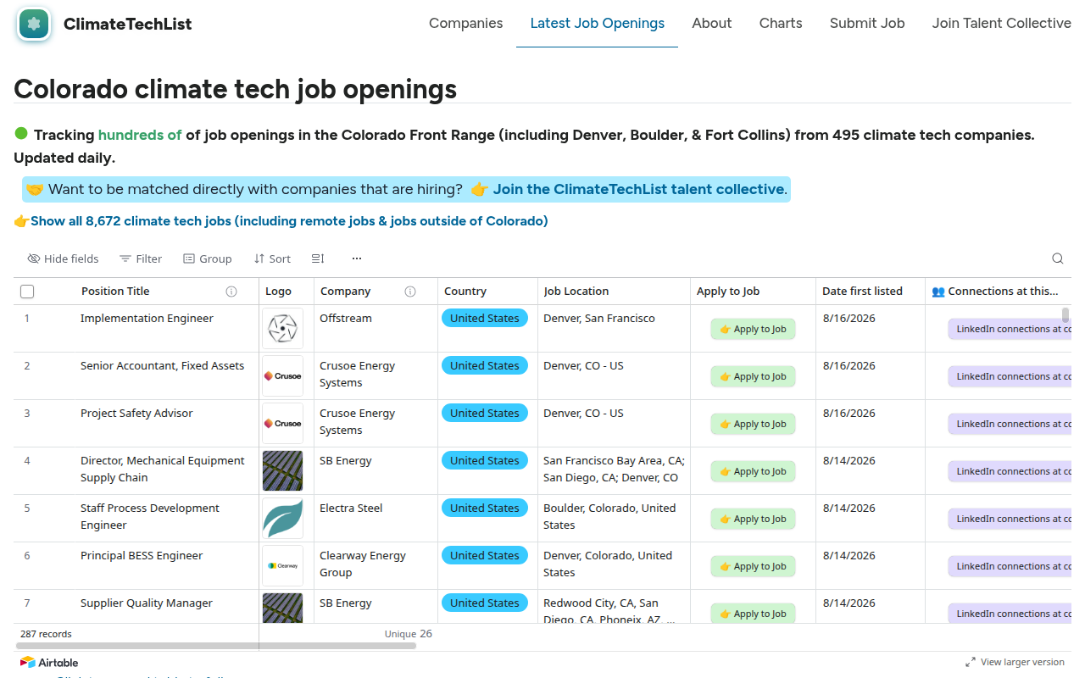This screenshot has height=678, width=1085.
Task: Select the Offstream company cell
Action: [x=376, y=329]
